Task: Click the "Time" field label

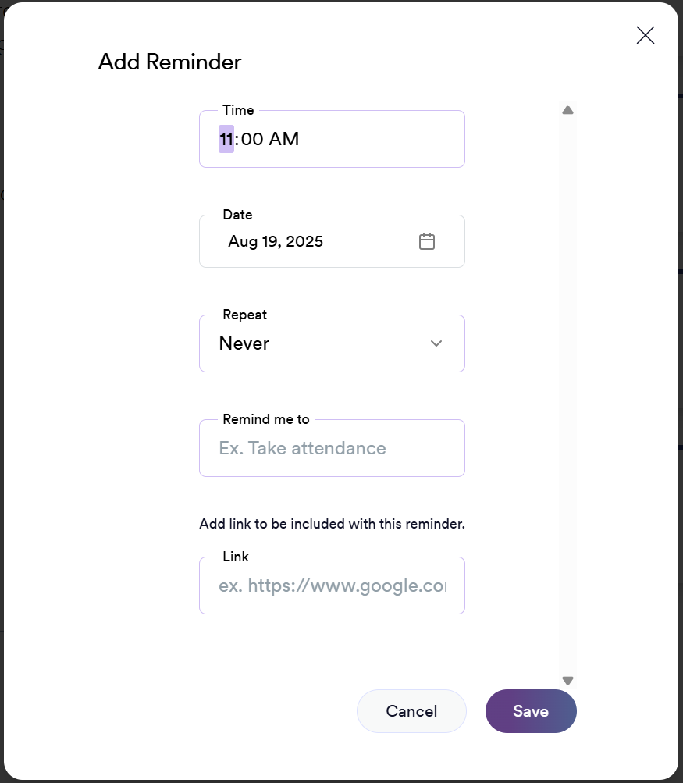Action: pyautogui.click(x=238, y=110)
